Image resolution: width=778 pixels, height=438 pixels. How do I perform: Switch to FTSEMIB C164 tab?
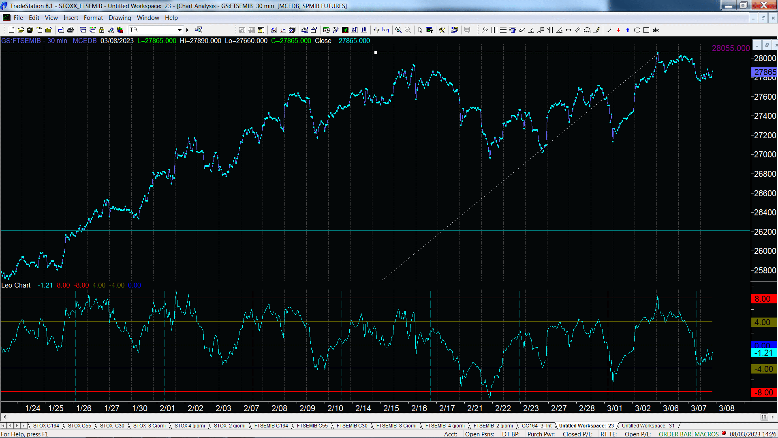[271, 426]
